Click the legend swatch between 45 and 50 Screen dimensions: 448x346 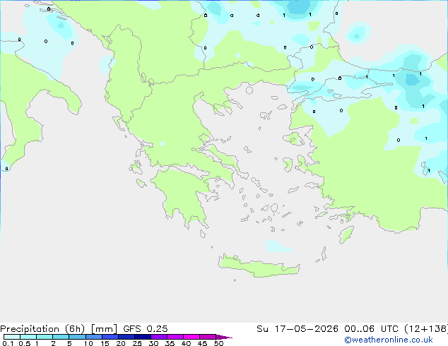[x=208, y=337]
